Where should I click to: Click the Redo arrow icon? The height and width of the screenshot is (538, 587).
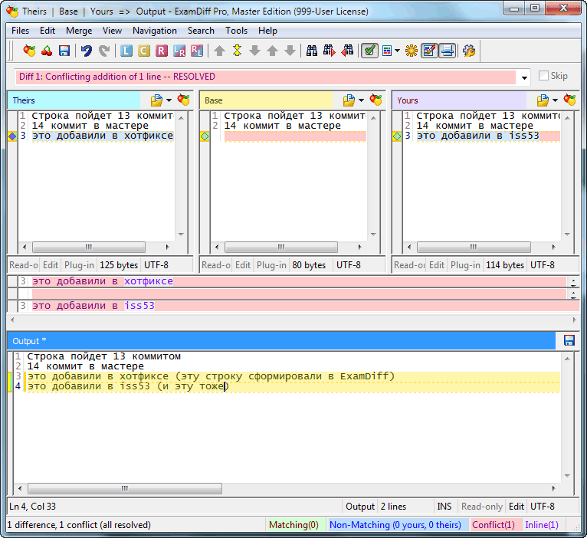point(104,51)
